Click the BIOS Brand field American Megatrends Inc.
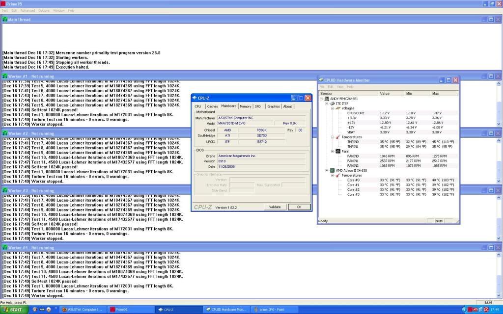Screen dimensions: 503x314 click(x=261, y=156)
